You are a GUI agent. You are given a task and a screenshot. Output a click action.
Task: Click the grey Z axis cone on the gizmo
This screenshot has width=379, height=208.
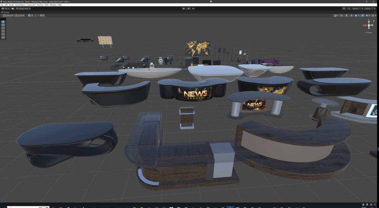[372, 25]
